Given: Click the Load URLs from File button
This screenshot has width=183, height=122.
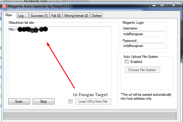Looking at the screenshot, I should 93,102.
